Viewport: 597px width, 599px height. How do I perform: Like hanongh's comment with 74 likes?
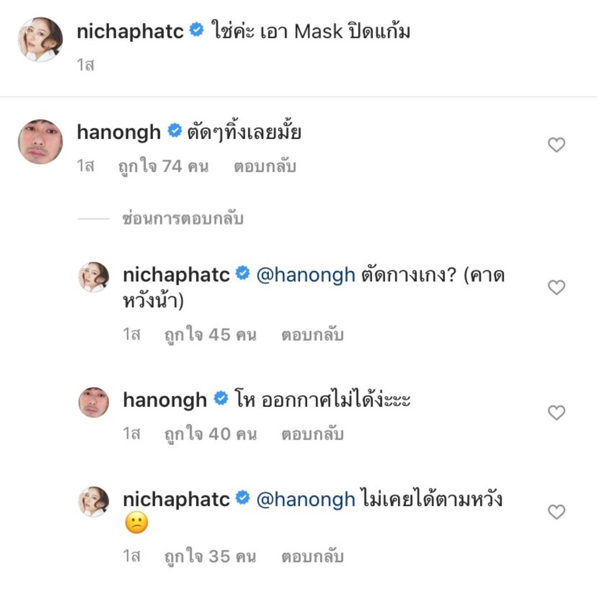point(556,145)
